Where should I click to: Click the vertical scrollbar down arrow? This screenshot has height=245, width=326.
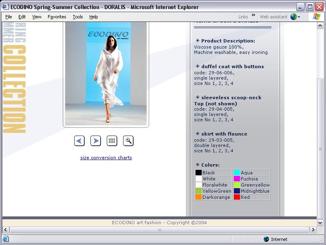(x=320, y=223)
